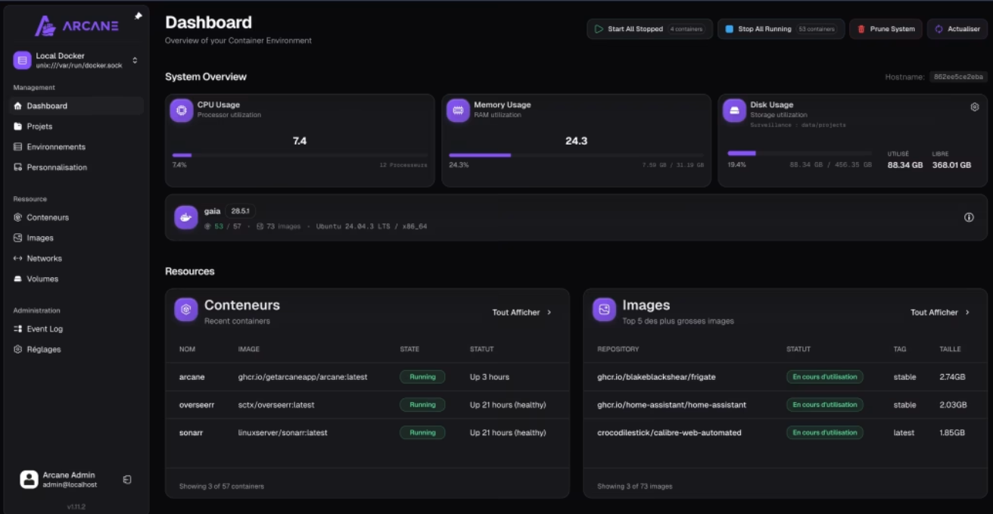The image size is (993, 514).
Task: Open the overseerr container row
Action: tap(196, 405)
